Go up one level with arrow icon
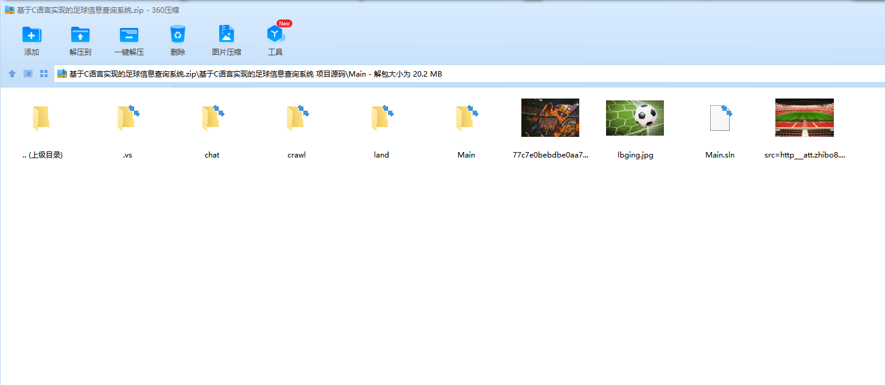Image resolution: width=885 pixels, height=385 pixels. 12,74
